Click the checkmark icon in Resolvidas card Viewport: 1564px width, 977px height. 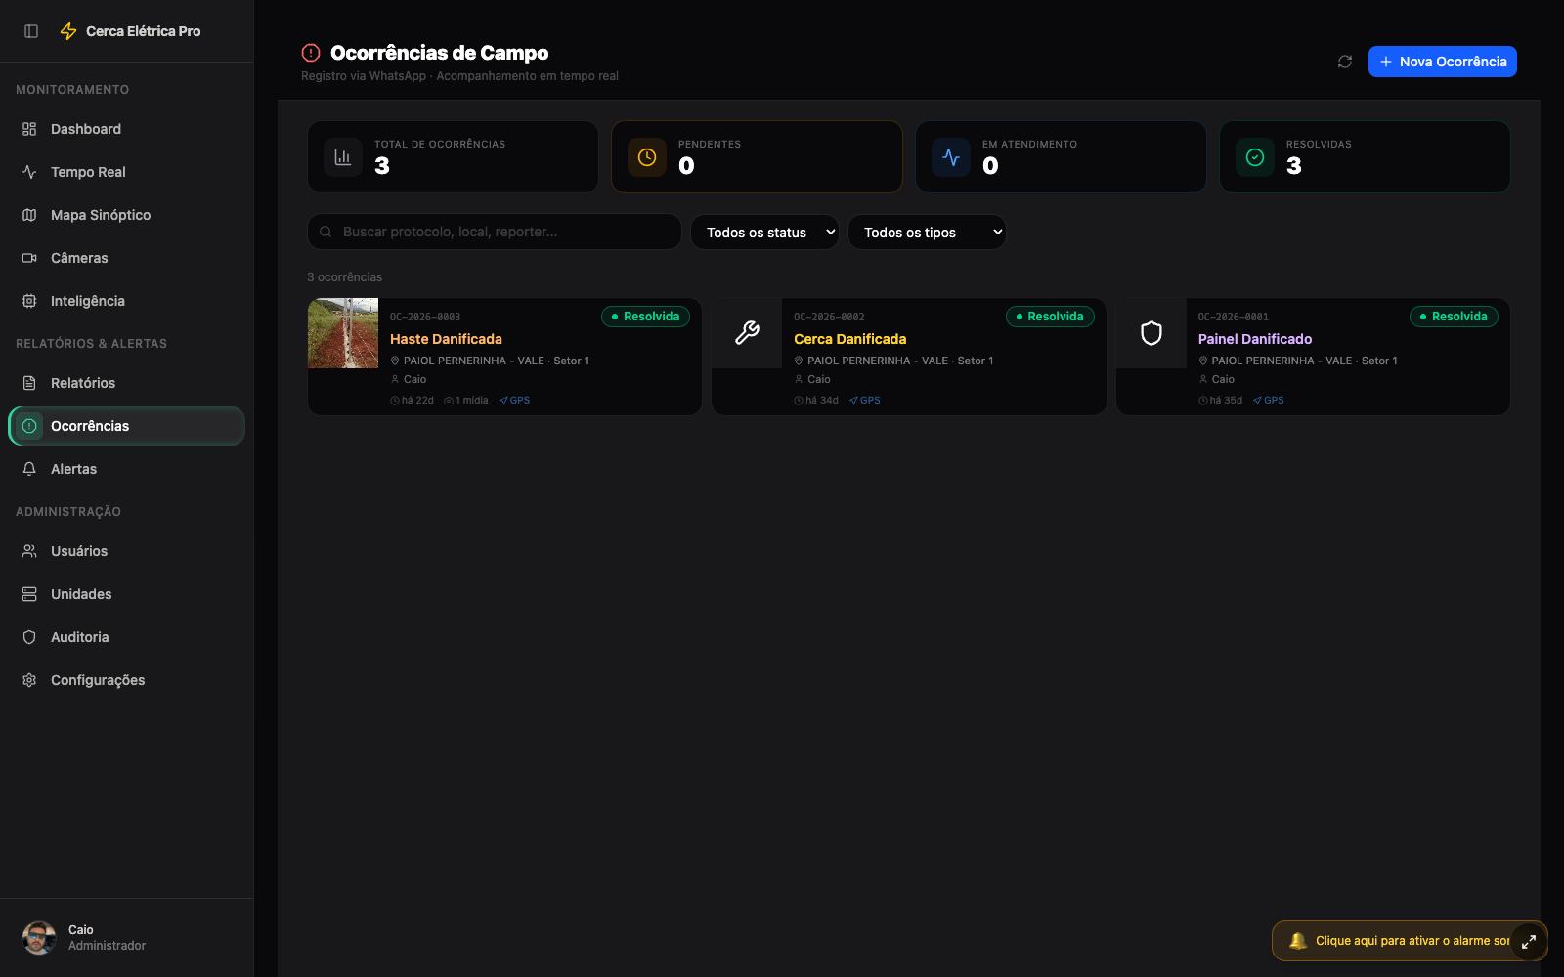pos(1255,157)
